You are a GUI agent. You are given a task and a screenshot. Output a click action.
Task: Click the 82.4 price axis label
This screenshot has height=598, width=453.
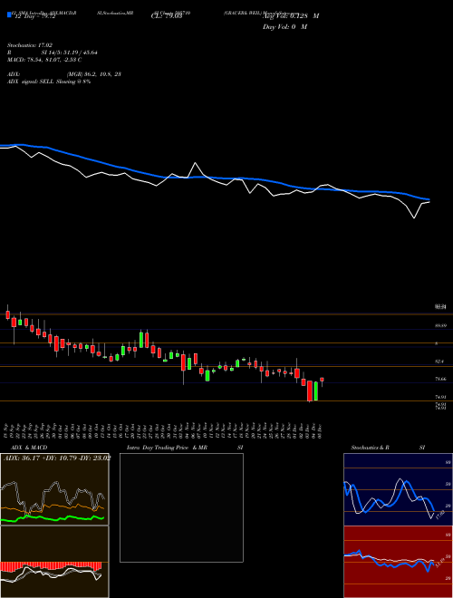pos(439,362)
